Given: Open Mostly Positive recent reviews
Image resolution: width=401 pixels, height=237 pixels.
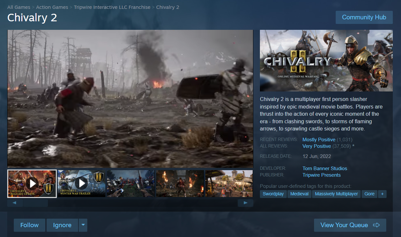Looking at the screenshot, I should (x=319, y=140).
